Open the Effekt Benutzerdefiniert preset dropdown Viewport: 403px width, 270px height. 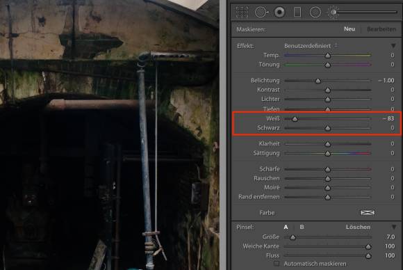point(311,46)
